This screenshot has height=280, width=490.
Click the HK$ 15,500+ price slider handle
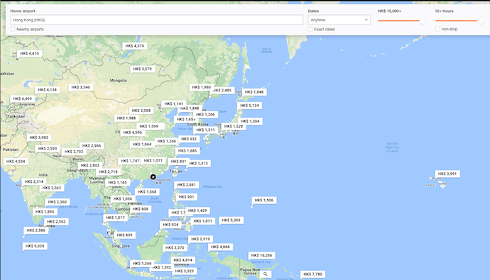[x=423, y=21]
